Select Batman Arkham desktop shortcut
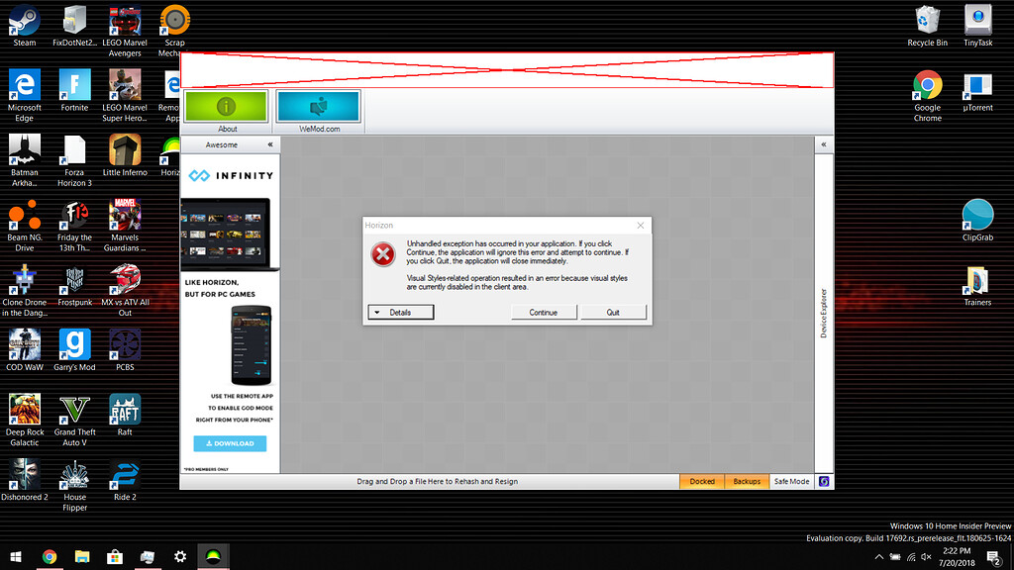Viewport: 1014px width, 570px height. point(25,160)
